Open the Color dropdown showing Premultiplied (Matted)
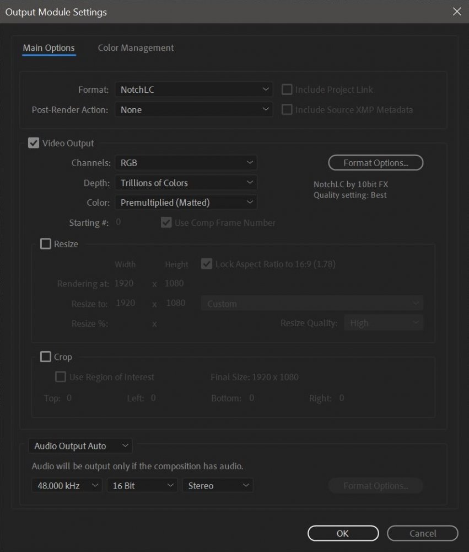 186,203
